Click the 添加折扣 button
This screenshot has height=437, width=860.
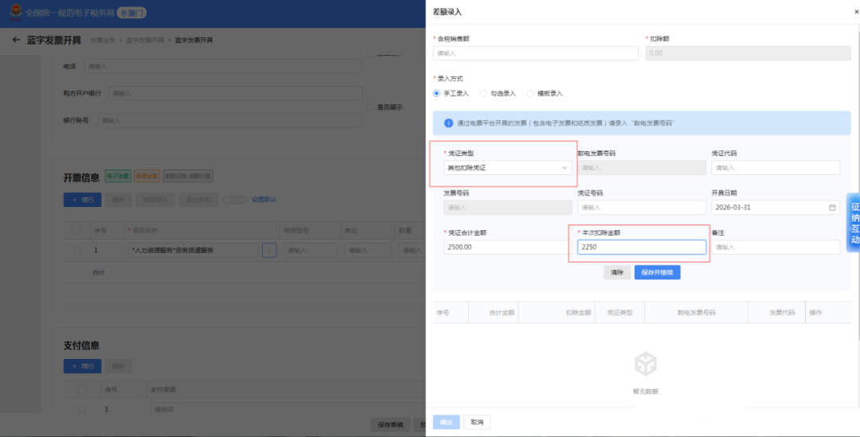click(198, 200)
